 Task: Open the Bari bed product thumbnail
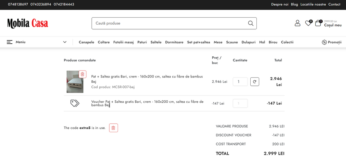pos(75,82)
